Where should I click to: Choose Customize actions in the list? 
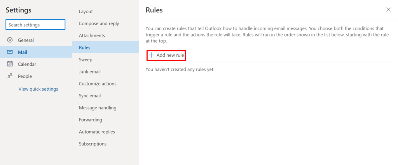point(98,84)
